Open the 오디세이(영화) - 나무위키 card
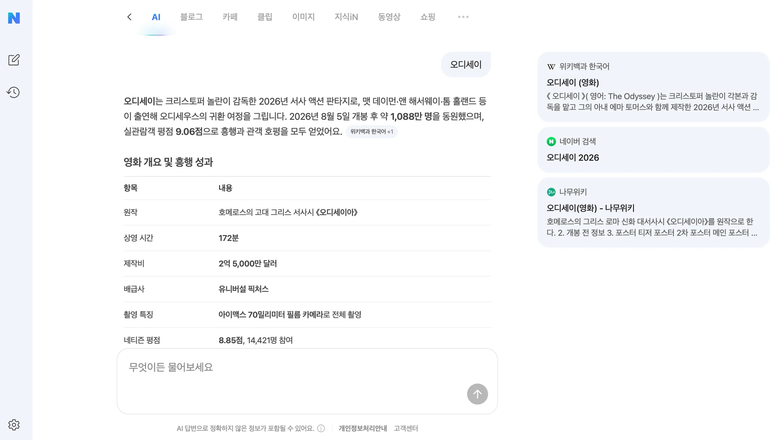782x440 pixels. 653,212
